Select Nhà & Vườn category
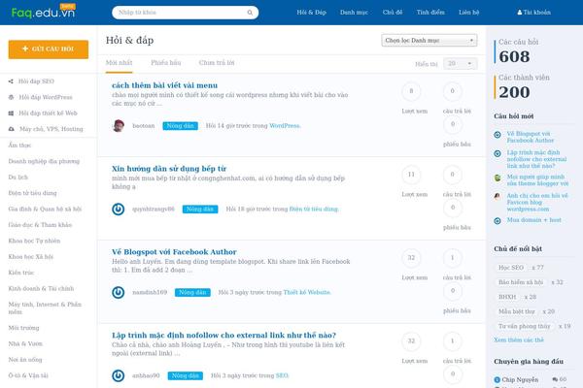 25,343
